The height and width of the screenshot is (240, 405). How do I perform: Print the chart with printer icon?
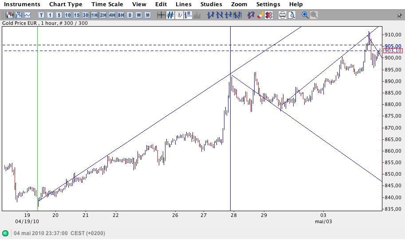pyautogui.click(x=282, y=15)
